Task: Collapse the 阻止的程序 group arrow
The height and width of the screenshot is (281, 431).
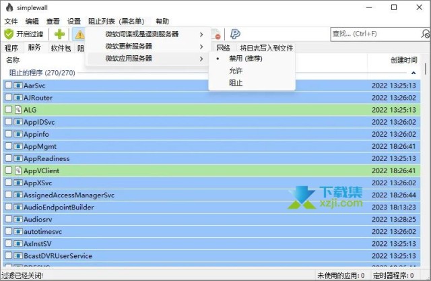Action: pos(413,73)
